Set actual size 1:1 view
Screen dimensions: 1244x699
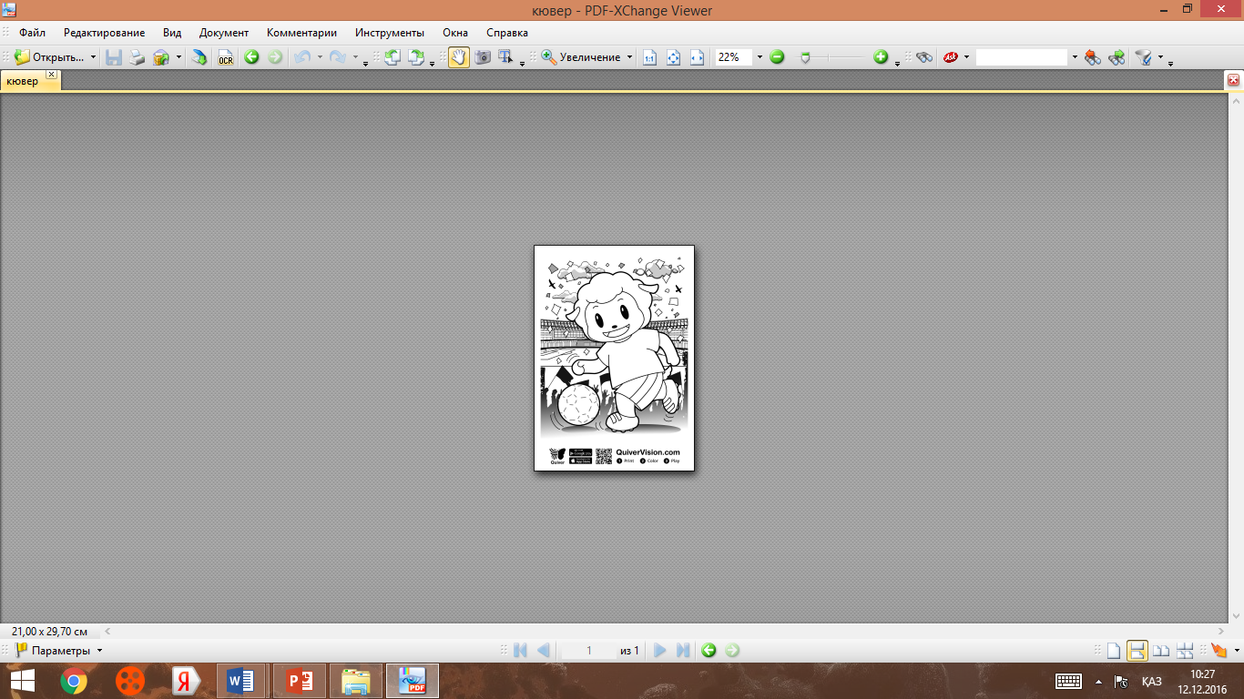pyautogui.click(x=649, y=57)
